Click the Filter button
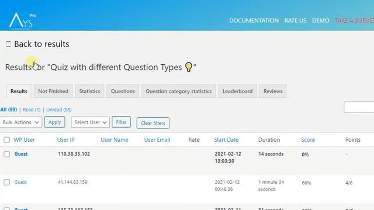374x210 pixels. pos(121,122)
